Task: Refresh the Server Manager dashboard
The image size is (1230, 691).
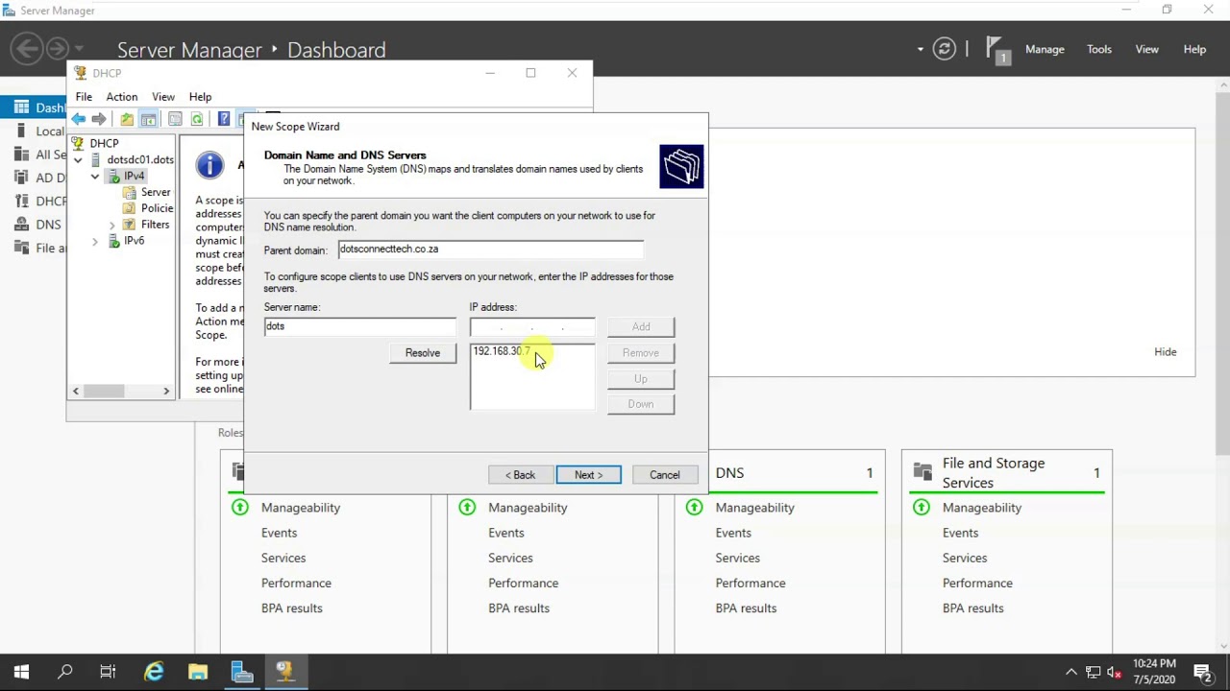Action: click(x=945, y=49)
